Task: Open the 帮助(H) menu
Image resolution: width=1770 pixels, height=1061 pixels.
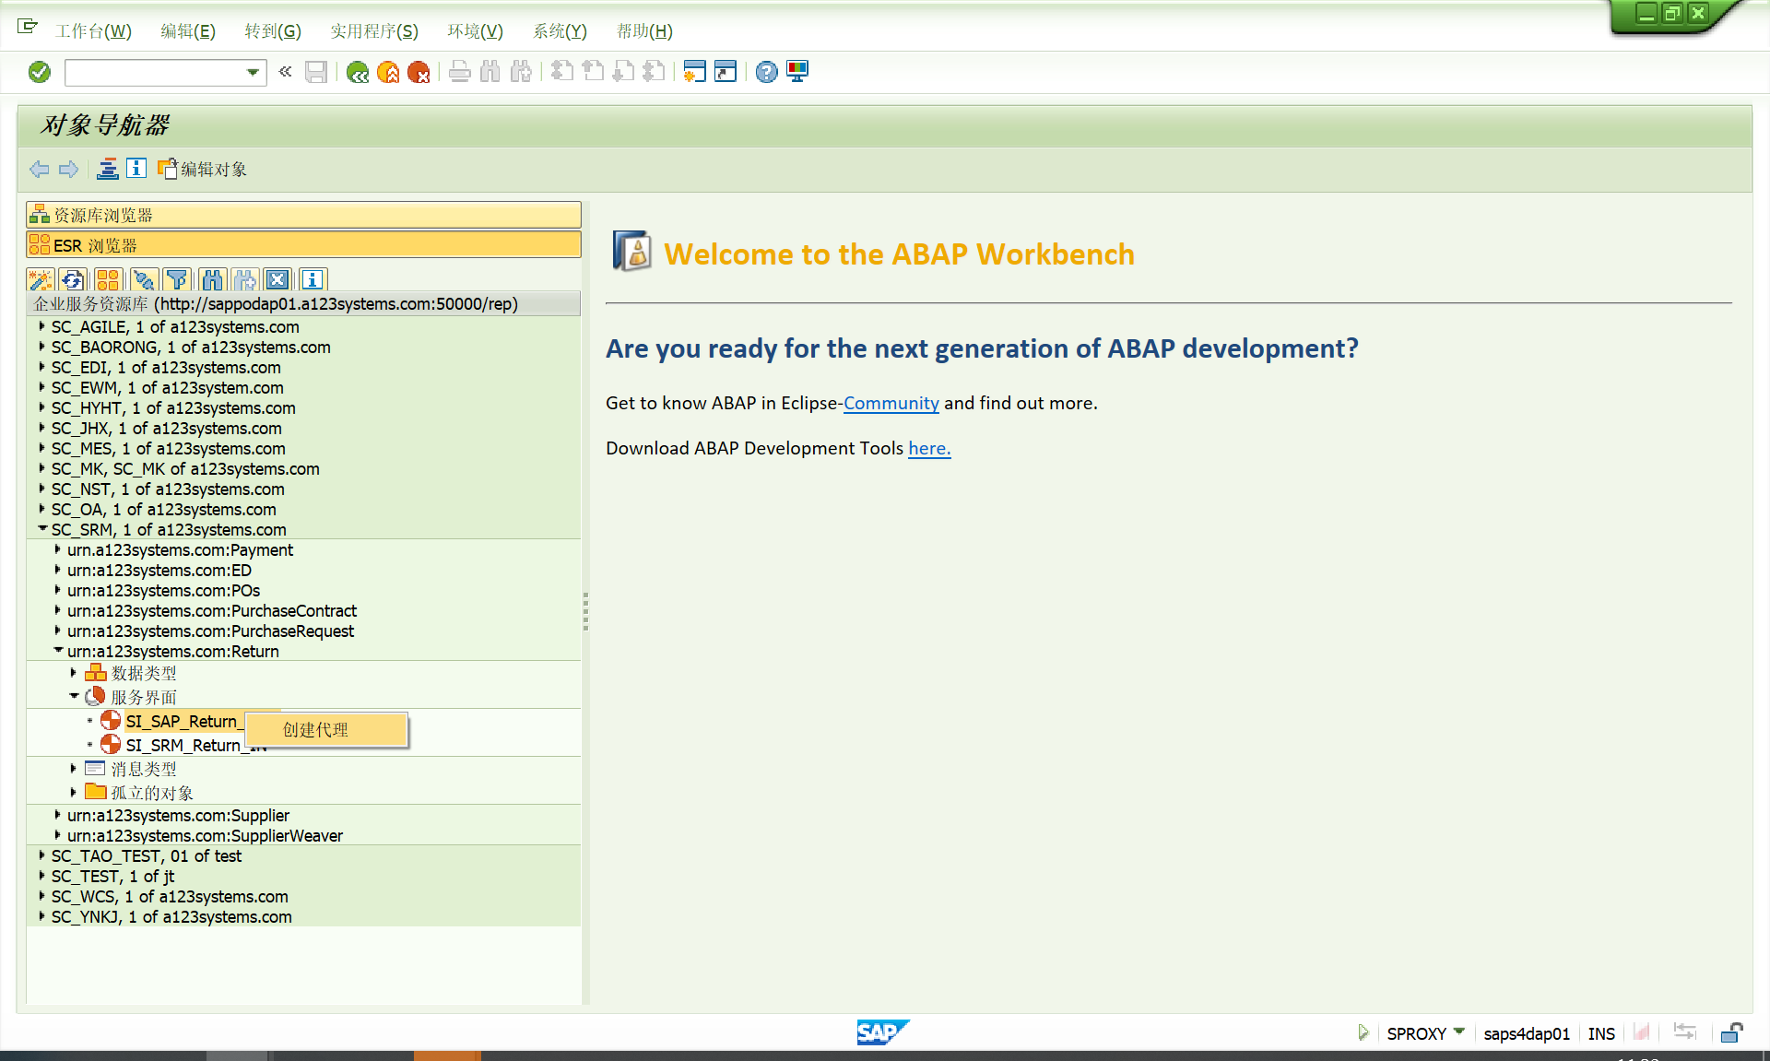Action: tap(644, 31)
